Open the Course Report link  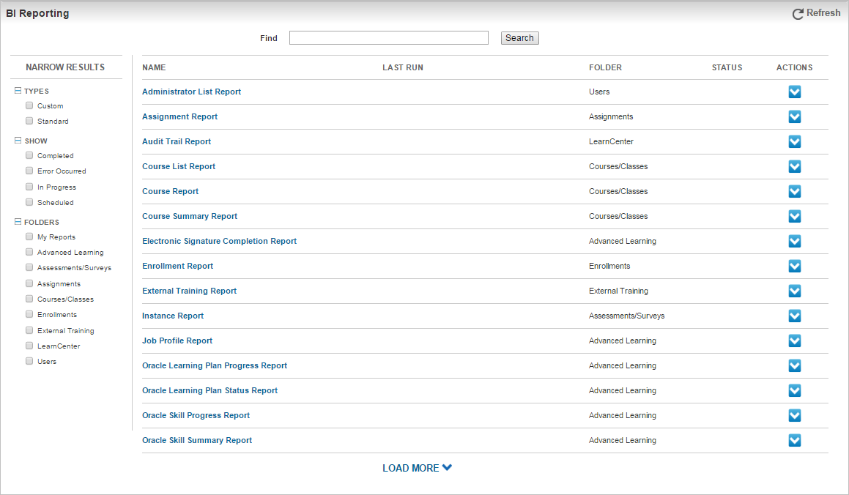click(170, 192)
